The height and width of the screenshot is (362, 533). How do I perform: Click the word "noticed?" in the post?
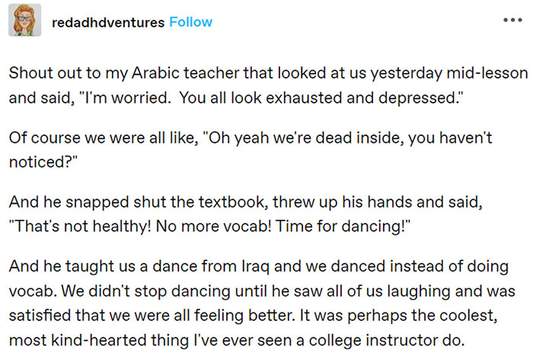[x=43, y=162]
